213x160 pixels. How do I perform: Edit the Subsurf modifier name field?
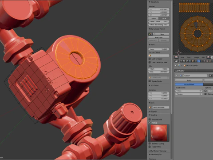tap(195, 76)
